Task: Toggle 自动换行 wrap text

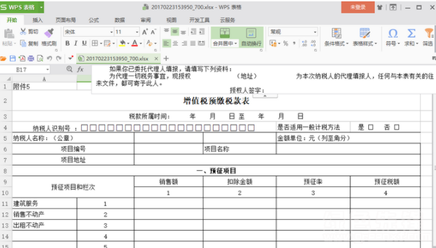Action: pos(251,37)
